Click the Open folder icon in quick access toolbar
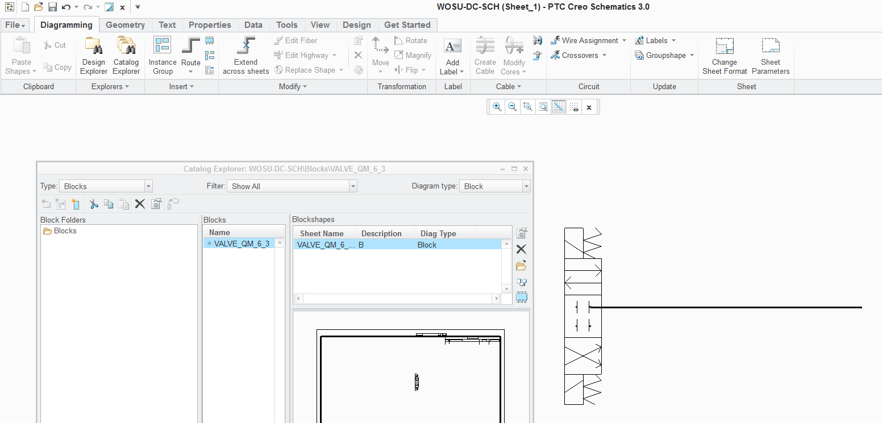882x423 pixels. [x=39, y=7]
